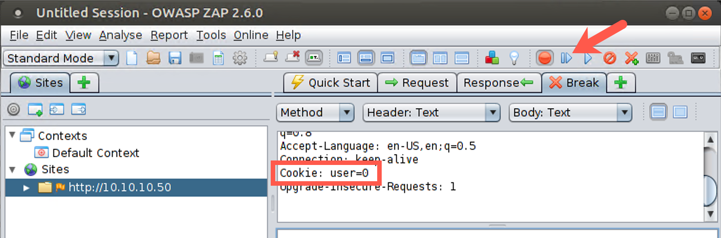Select the Default Context tree item
Viewport: 721px width, 238px height.
coord(95,153)
